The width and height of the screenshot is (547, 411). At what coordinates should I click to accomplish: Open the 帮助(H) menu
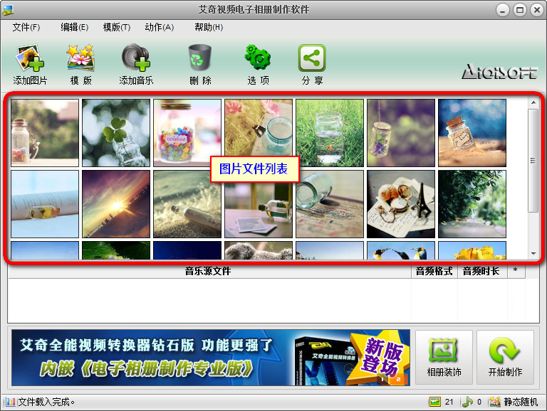[209, 27]
